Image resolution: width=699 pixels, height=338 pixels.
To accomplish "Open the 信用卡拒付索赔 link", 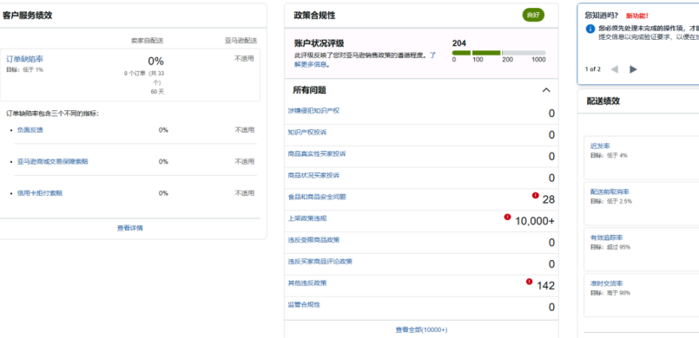I will (40, 193).
